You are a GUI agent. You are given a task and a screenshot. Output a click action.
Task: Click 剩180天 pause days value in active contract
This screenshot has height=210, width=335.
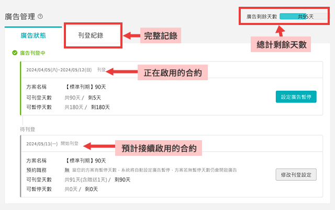[100, 107]
